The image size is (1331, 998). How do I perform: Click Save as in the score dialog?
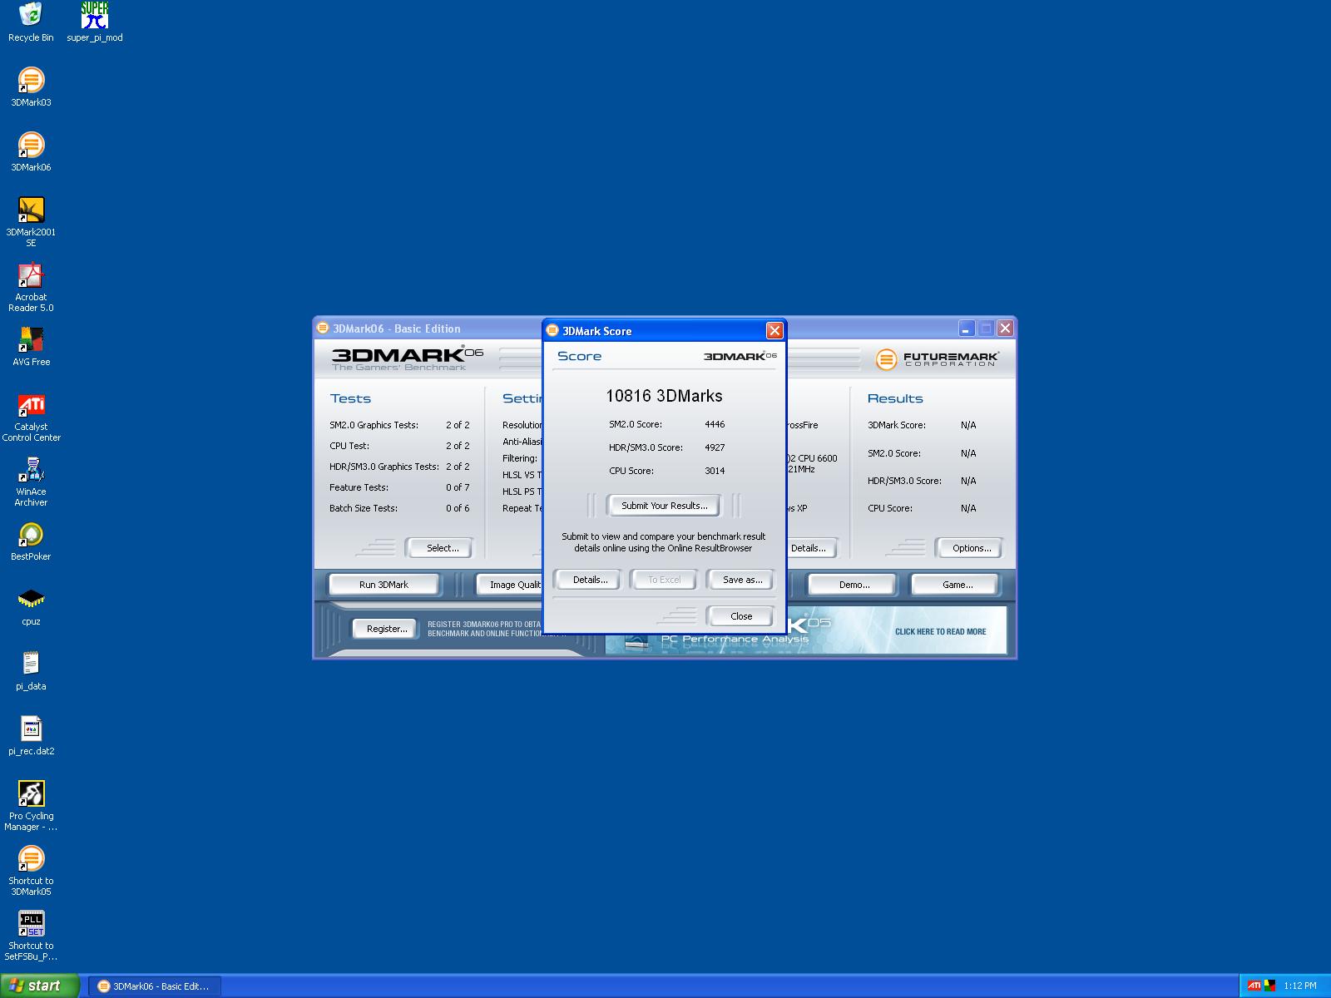[x=742, y=580]
